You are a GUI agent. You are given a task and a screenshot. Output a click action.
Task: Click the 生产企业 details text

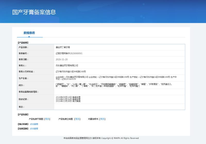coord(116,78)
